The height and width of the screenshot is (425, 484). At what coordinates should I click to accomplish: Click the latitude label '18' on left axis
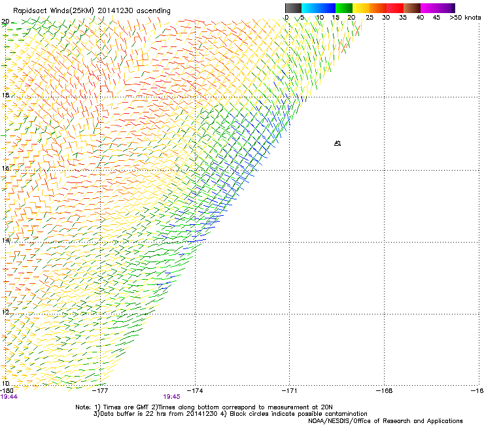[x=5, y=95]
